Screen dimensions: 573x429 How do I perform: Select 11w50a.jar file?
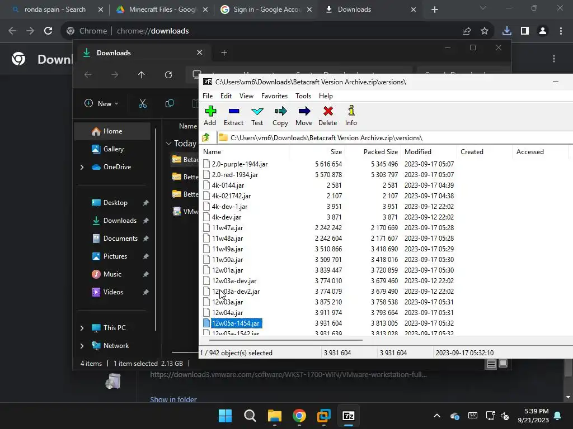pos(227,259)
